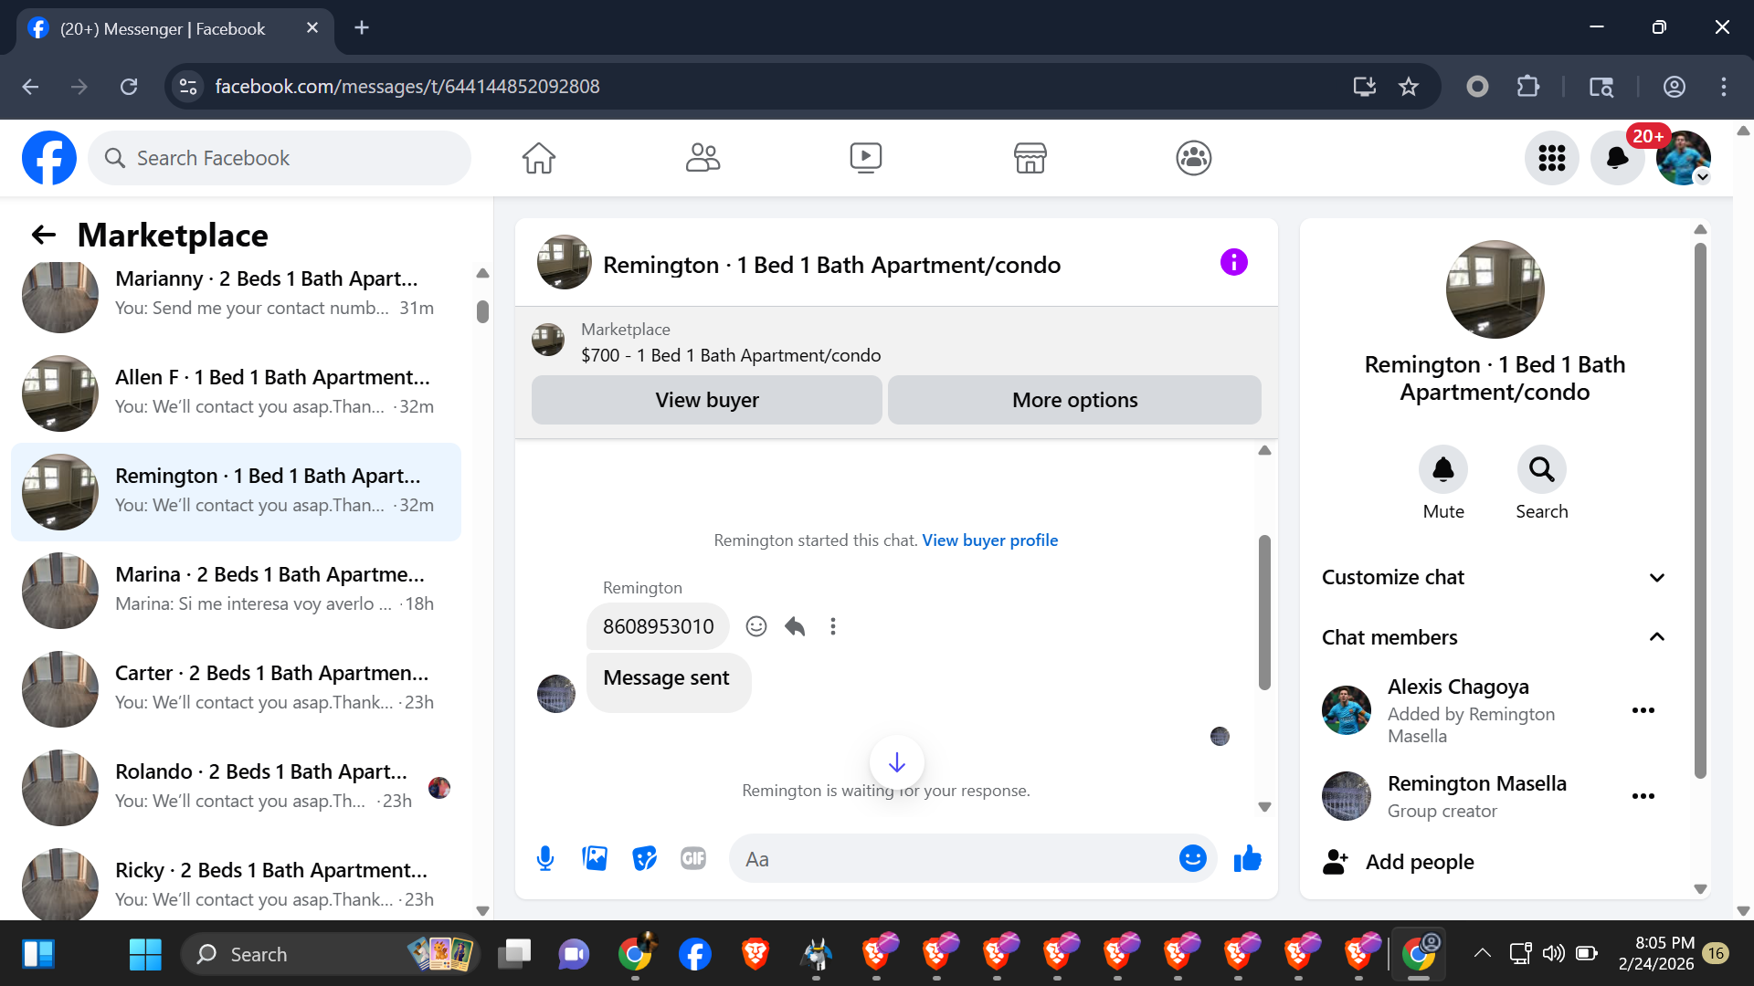The height and width of the screenshot is (986, 1754).
Task: React to the 8608953010 message
Action: click(755, 626)
